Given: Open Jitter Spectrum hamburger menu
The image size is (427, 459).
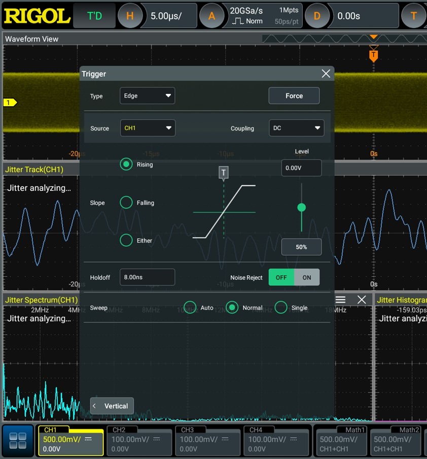Looking at the screenshot, I should [340, 300].
